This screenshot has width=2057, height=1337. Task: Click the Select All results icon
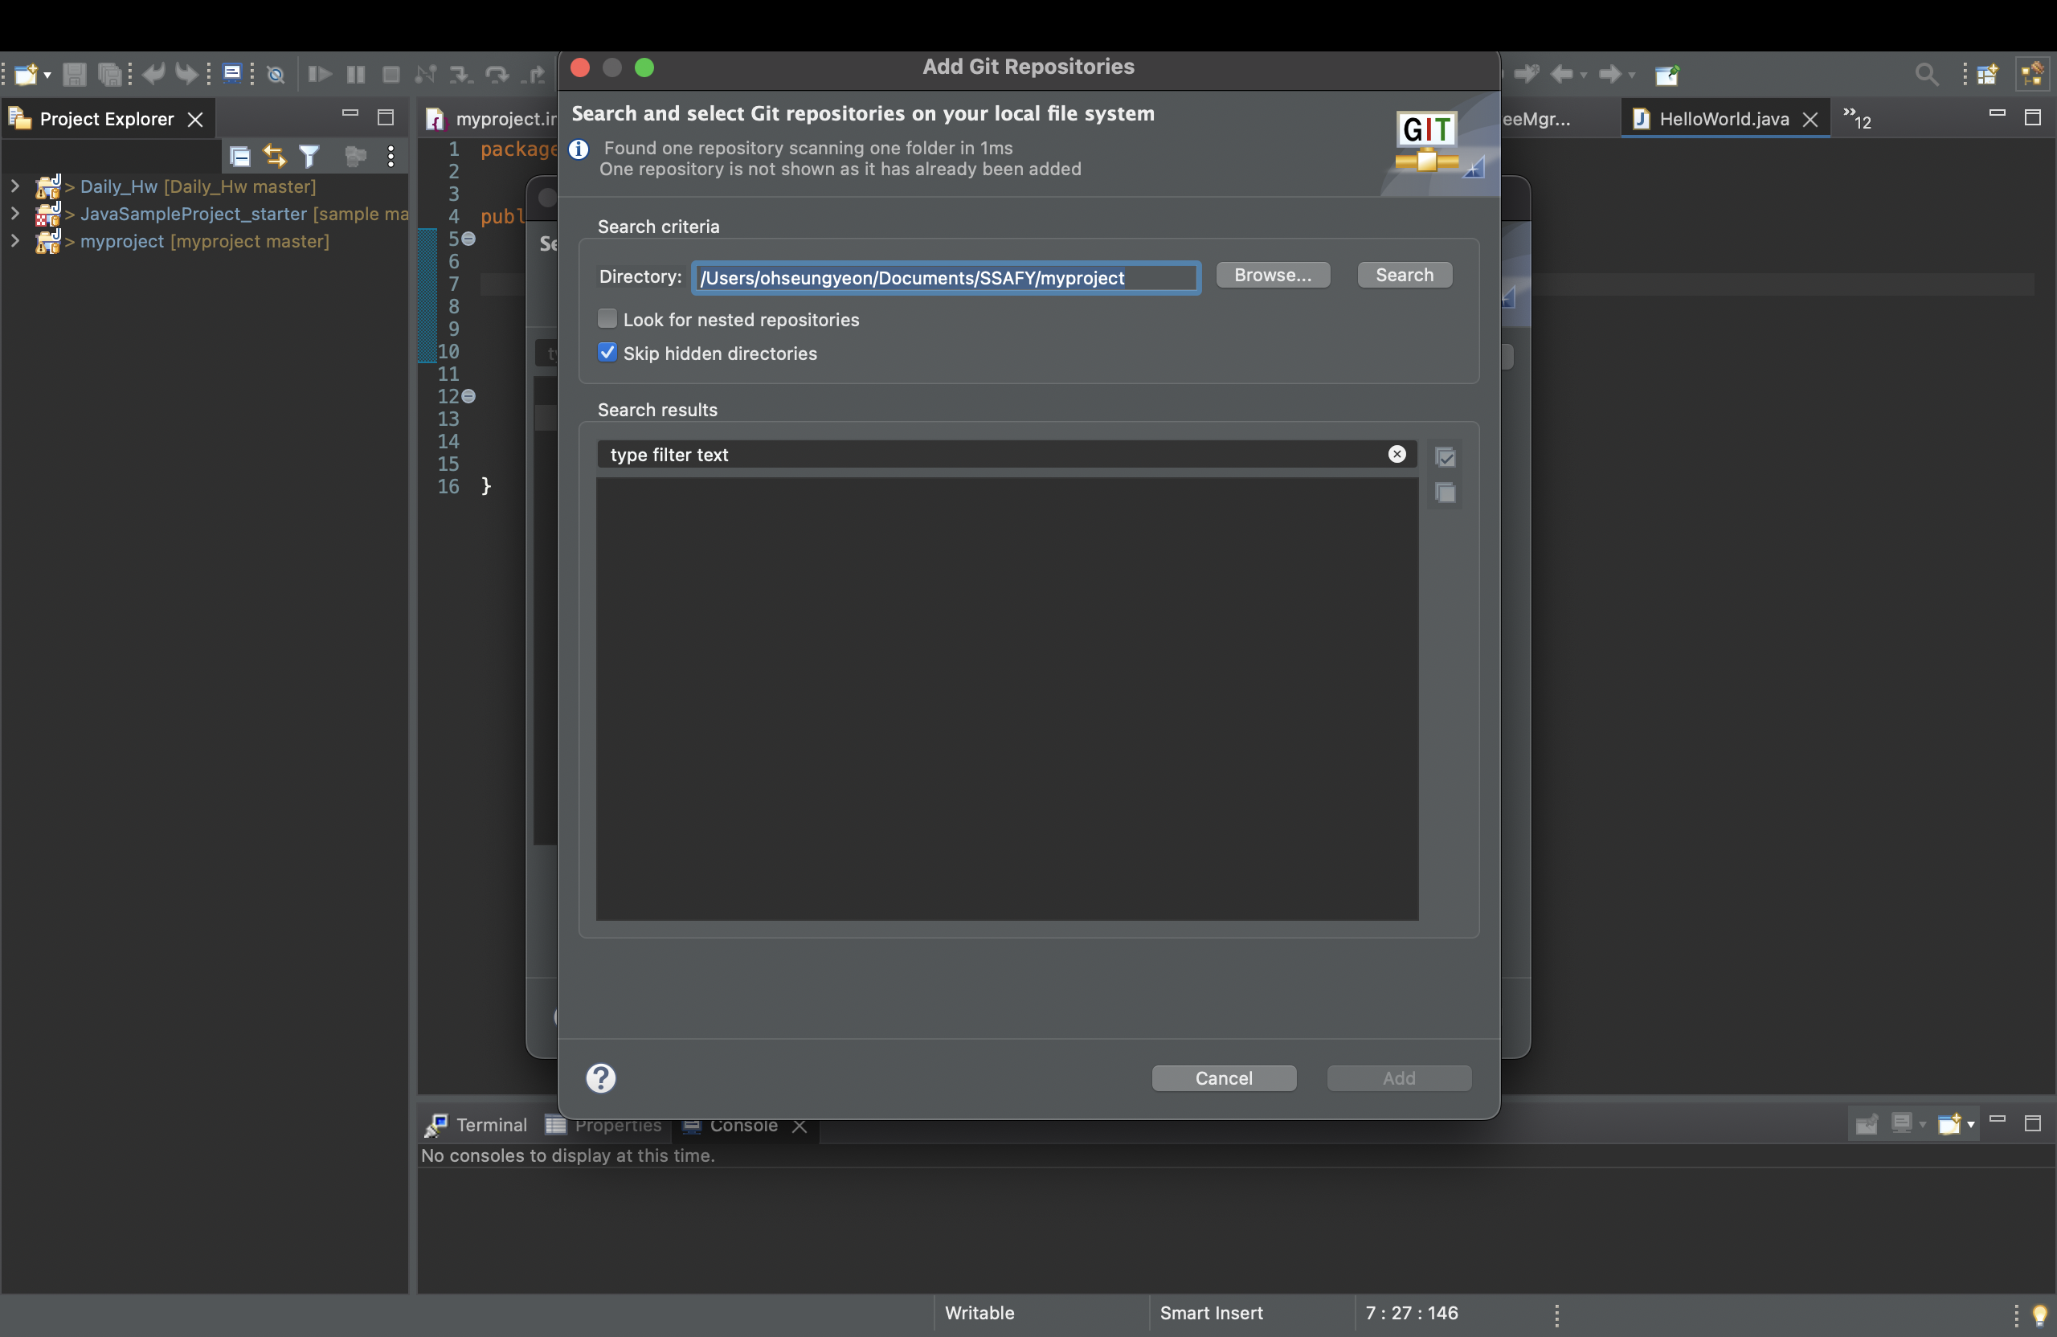1445,456
